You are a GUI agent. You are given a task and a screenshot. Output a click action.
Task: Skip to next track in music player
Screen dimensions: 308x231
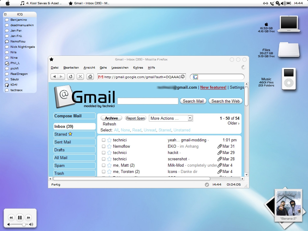click(29, 217)
